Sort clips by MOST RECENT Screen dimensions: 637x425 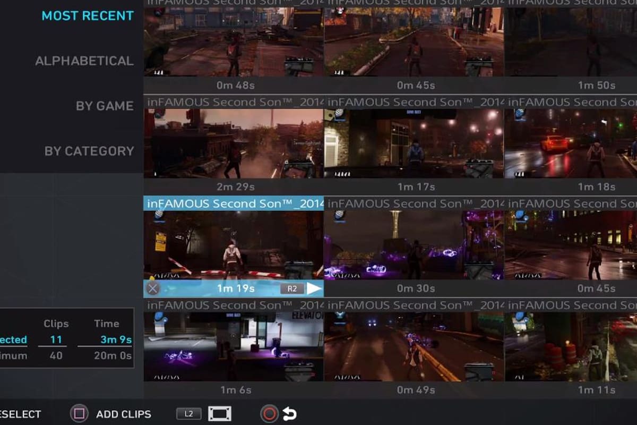88,15
